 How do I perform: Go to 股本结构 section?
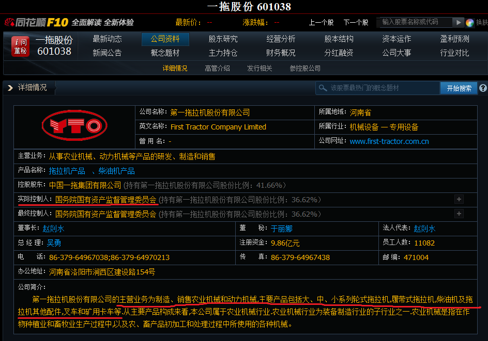[339, 39]
